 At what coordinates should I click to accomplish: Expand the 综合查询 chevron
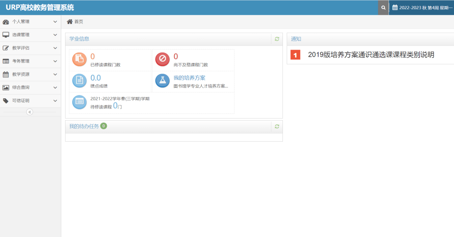tap(55, 87)
